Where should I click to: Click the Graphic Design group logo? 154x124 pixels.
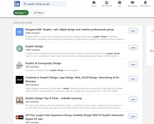tap(20, 49)
